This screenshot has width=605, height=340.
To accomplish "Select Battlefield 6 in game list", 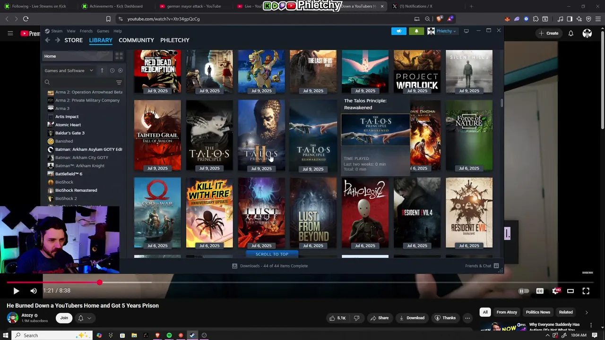I will (69, 174).
